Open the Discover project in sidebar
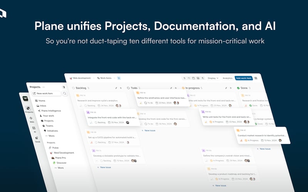 [x=60, y=163]
